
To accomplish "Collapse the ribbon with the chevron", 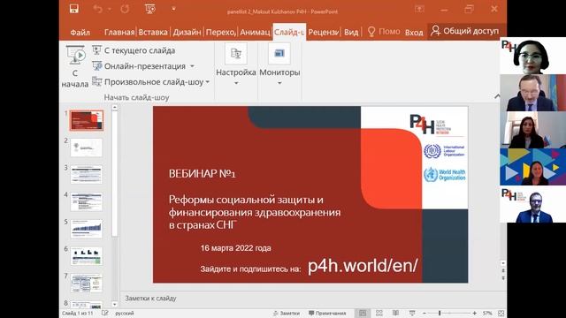I will tap(497, 96).
